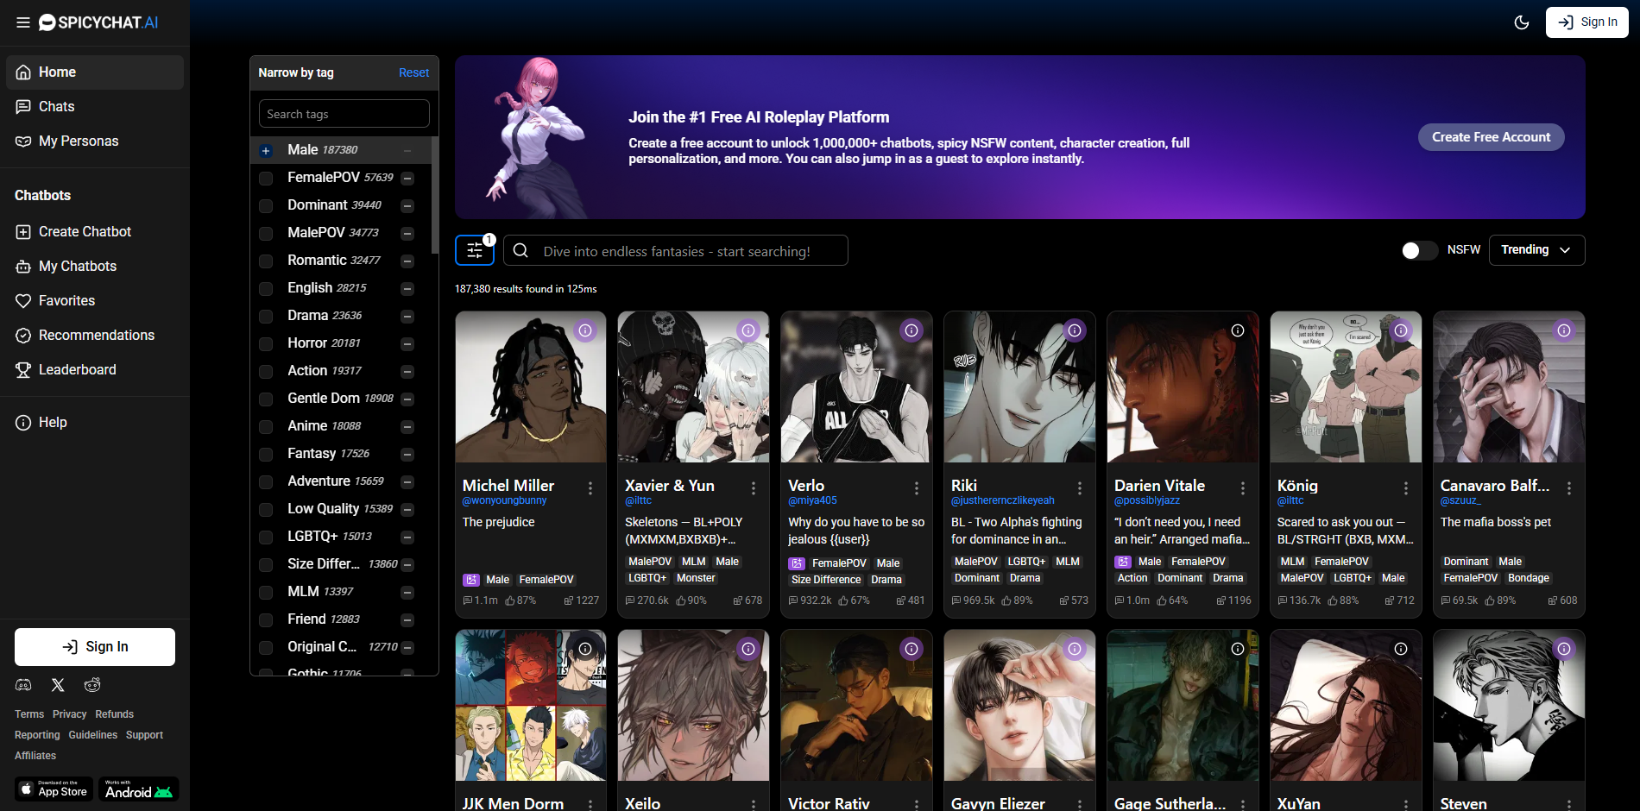Select Create Chatbot in sidebar
The image size is (1640, 811).
coord(95,232)
